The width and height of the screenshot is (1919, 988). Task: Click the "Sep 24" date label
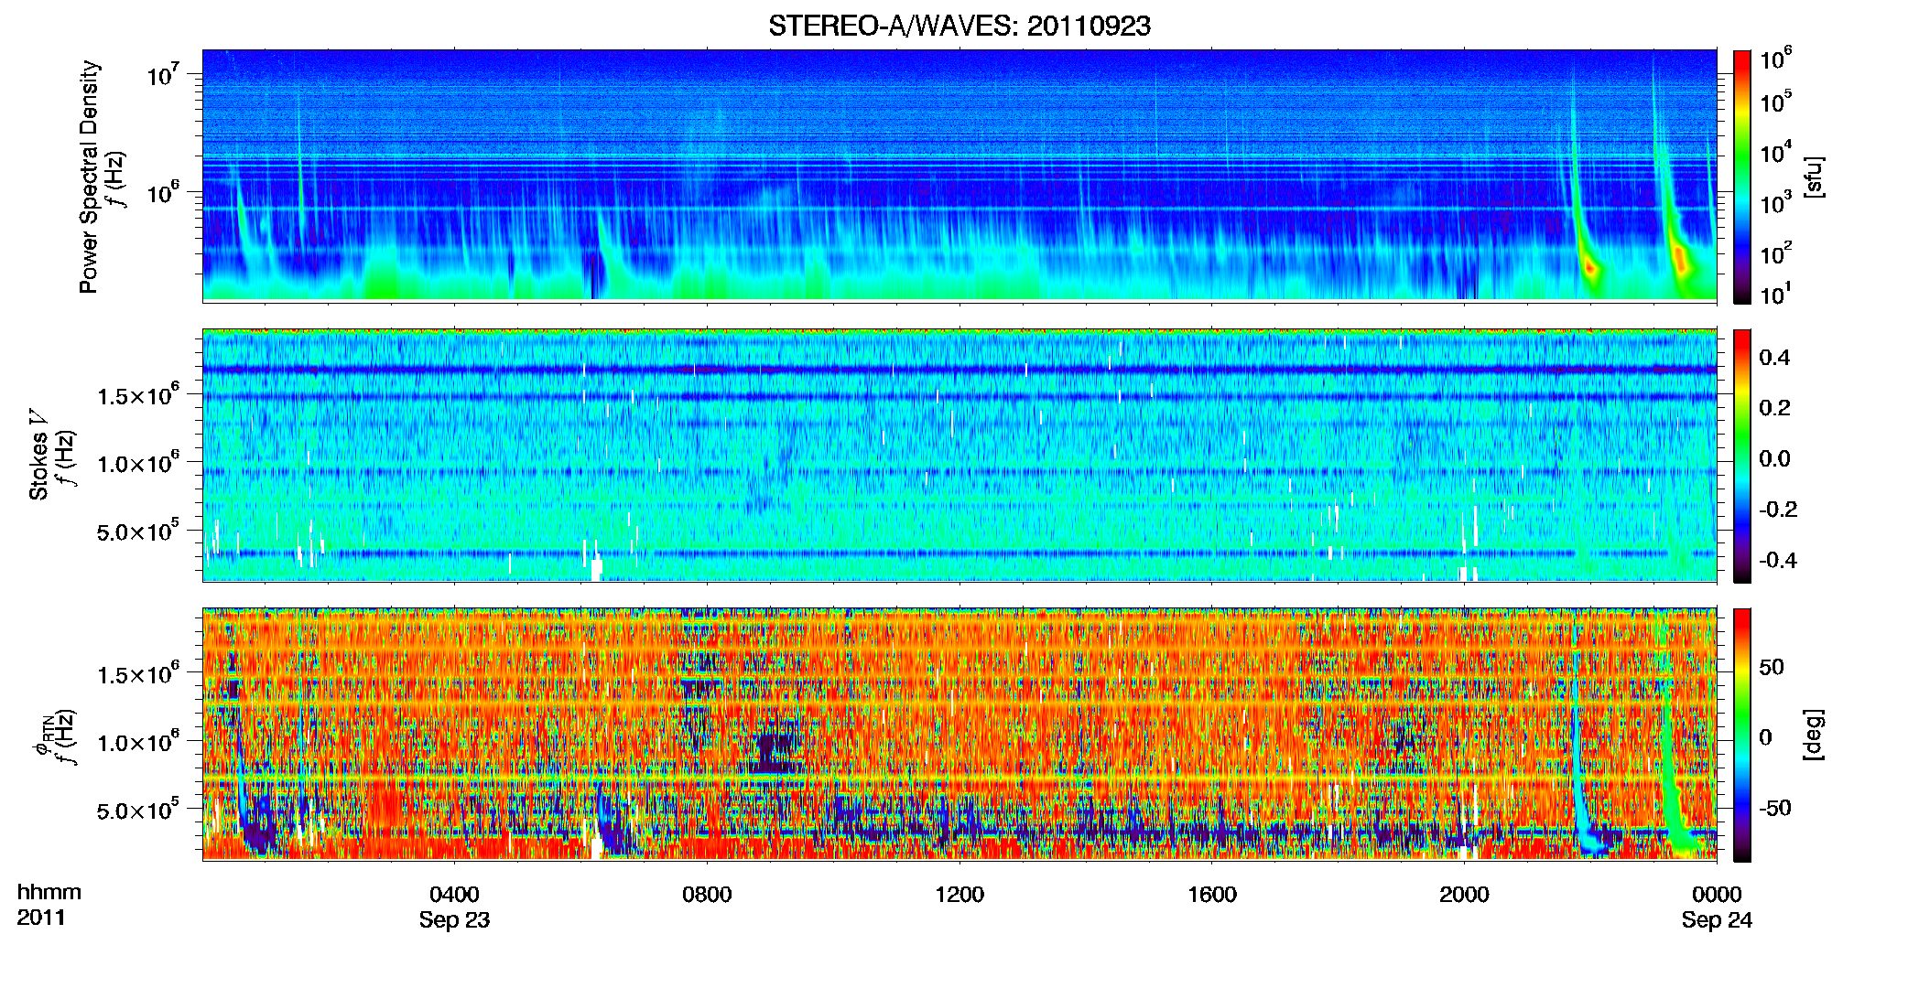click(x=1717, y=920)
